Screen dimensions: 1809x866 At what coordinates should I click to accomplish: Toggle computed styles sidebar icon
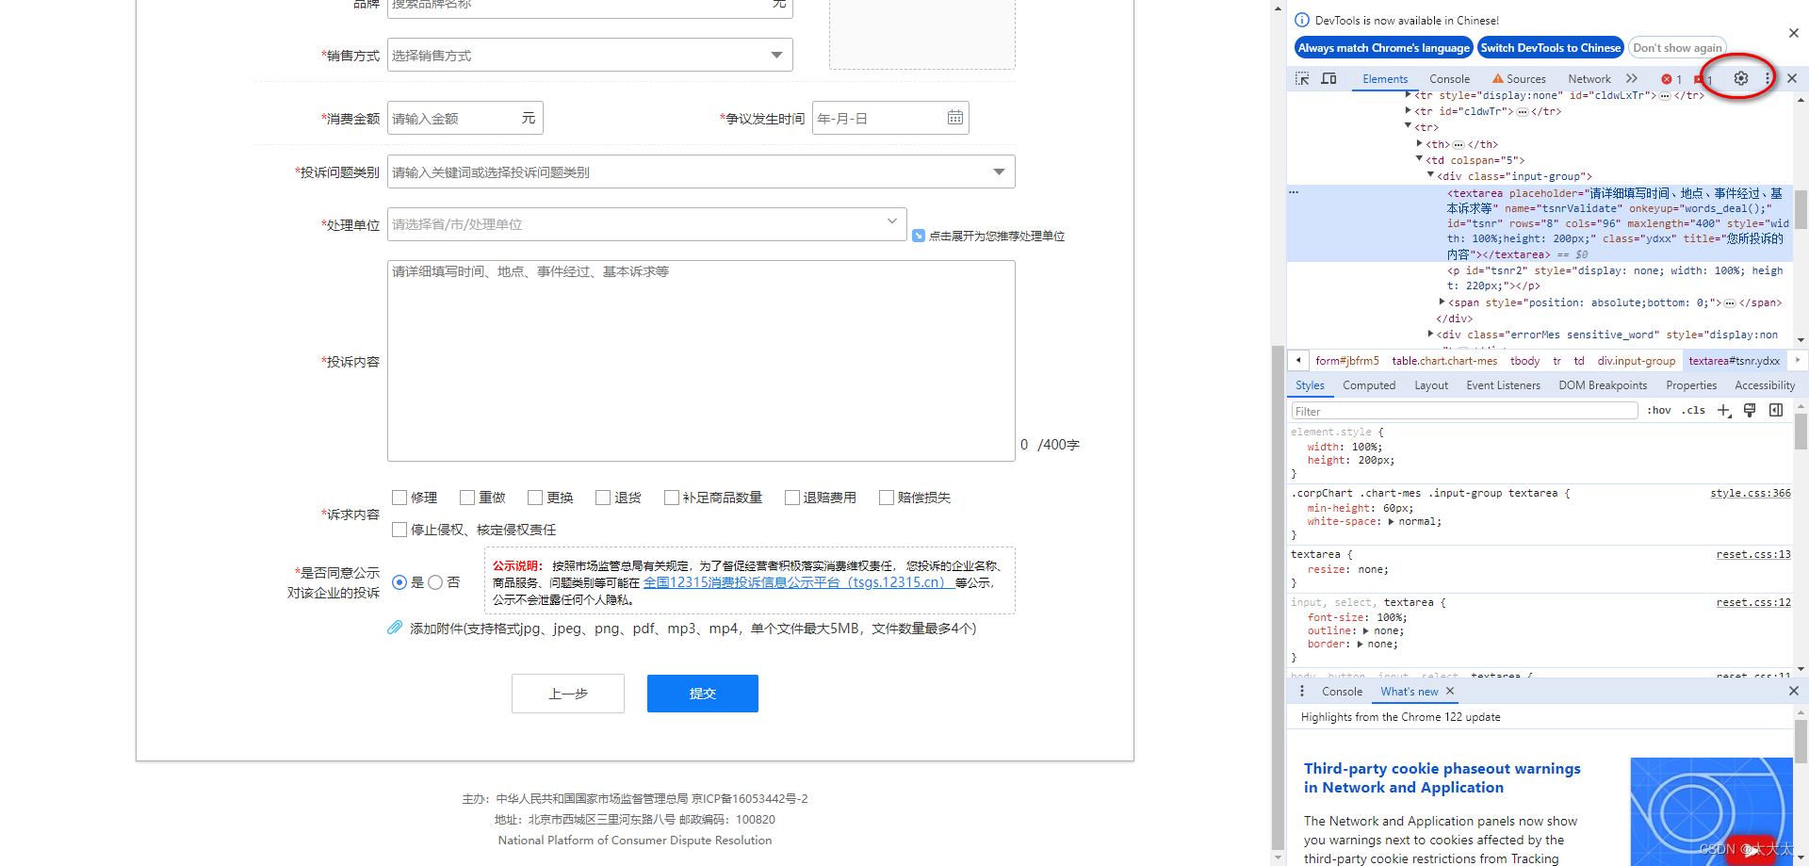[1776, 410]
